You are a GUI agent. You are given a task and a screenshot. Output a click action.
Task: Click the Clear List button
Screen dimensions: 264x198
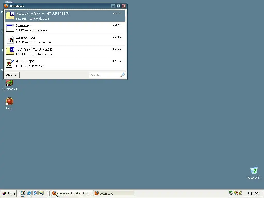pos(12,75)
